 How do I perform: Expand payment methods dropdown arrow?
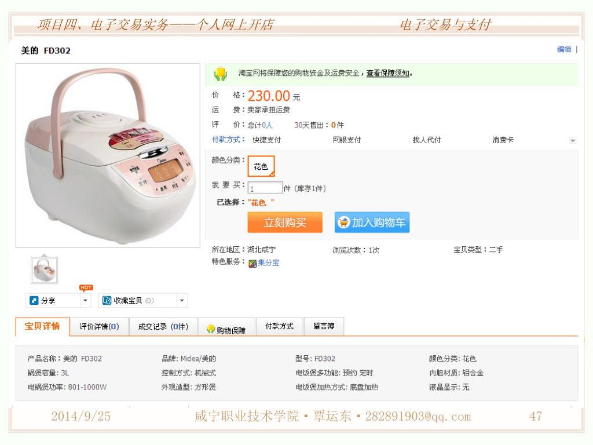click(573, 141)
